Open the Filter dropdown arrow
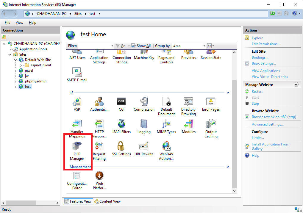The height and width of the screenshot is (213, 303). pyautogui.click(x=112, y=46)
